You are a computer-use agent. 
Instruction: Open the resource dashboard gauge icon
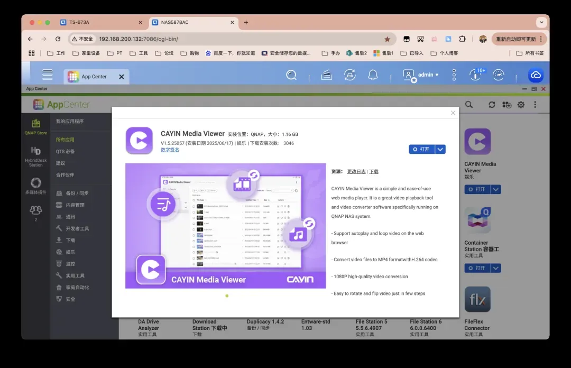tap(498, 75)
